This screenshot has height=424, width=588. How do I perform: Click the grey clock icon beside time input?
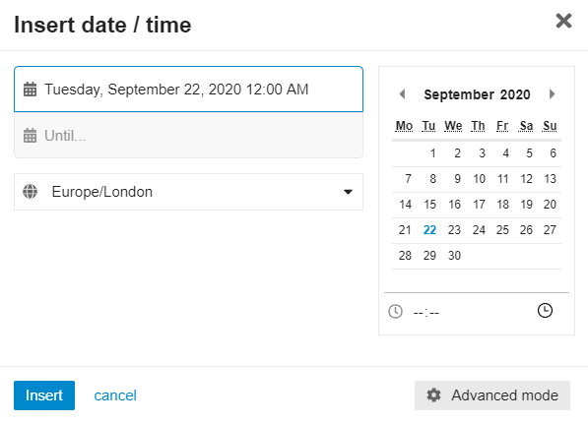[395, 311]
